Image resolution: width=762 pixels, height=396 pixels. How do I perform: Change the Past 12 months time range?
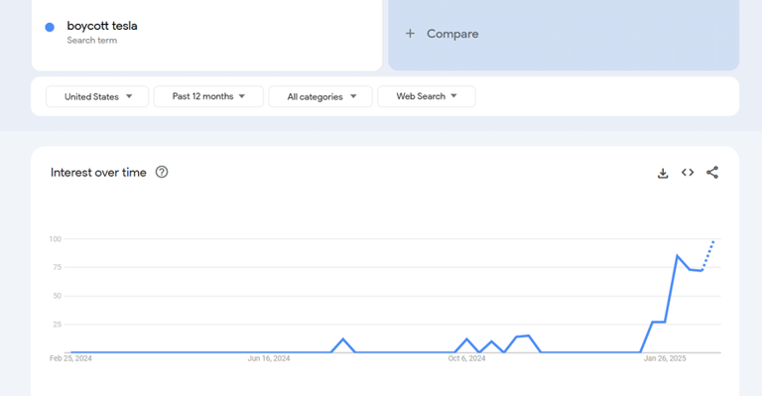(208, 96)
